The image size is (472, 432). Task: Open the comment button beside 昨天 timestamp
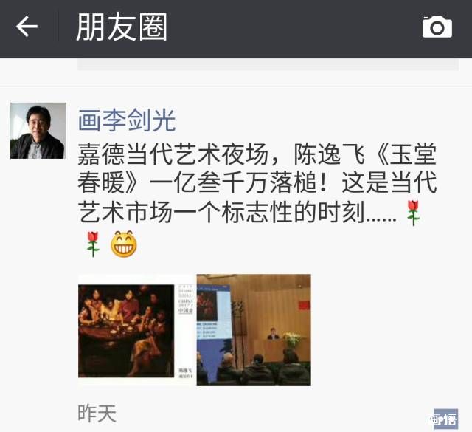point(445,419)
